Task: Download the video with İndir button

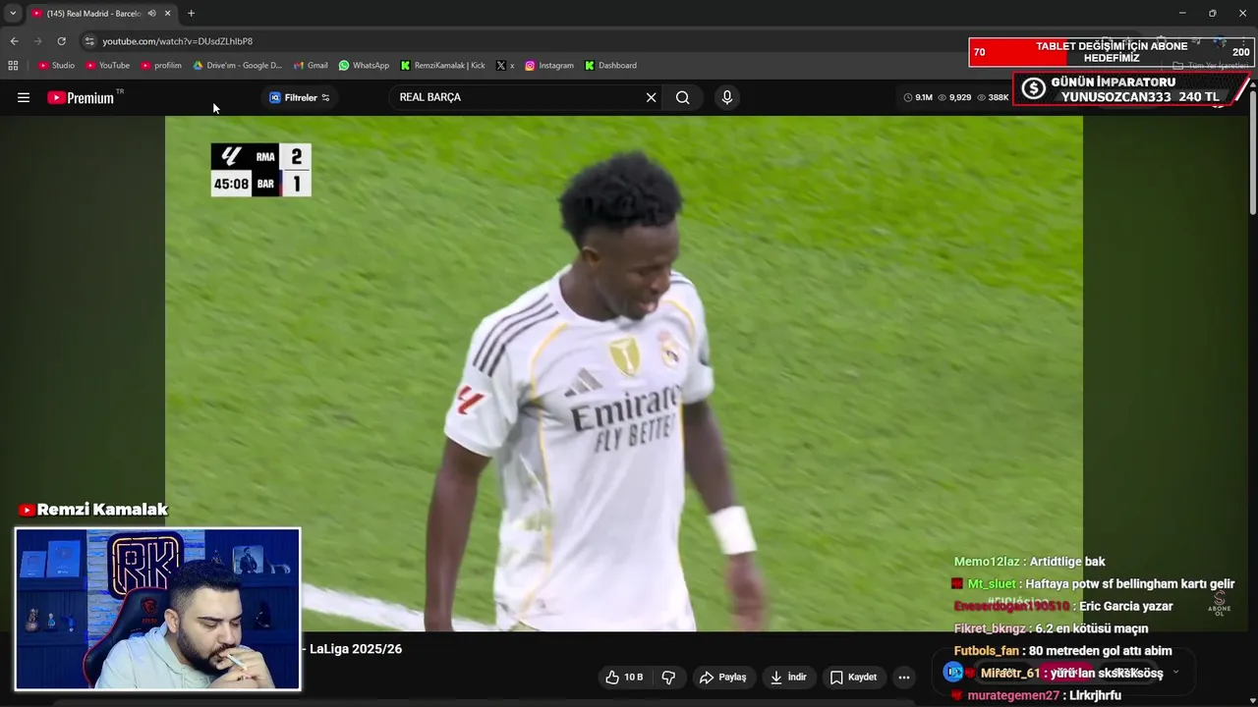Action: (788, 678)
